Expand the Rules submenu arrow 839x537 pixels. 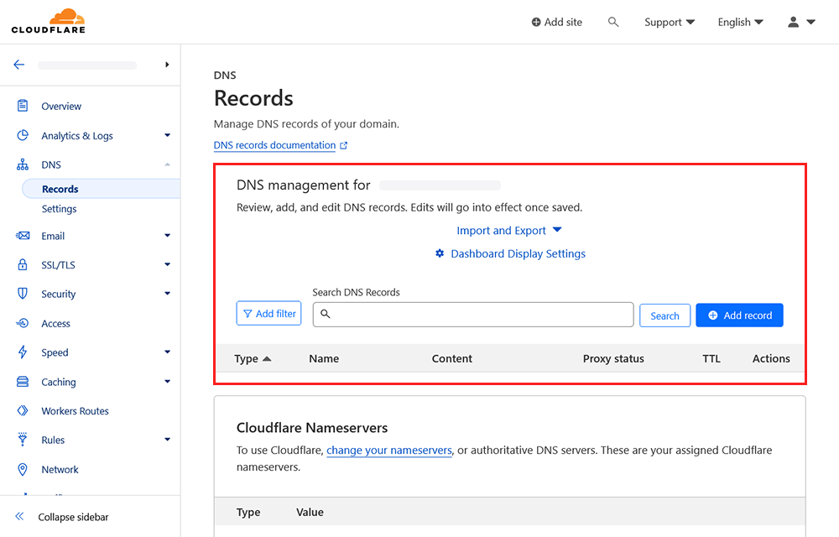[168, 440]
